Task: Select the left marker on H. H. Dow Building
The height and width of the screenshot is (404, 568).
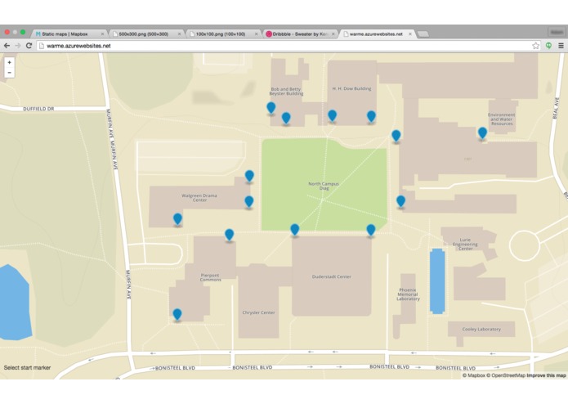Action: [332, 115]
